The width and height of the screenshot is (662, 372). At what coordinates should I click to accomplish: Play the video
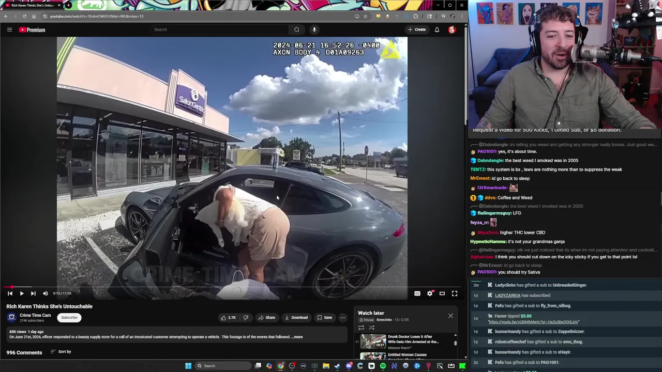click(22, 293)
